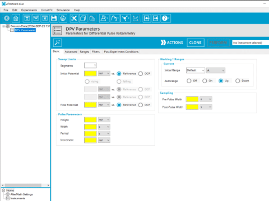269x201 pixels.
Task: Click the Cut scissors icon
Action: coord(74,18)
